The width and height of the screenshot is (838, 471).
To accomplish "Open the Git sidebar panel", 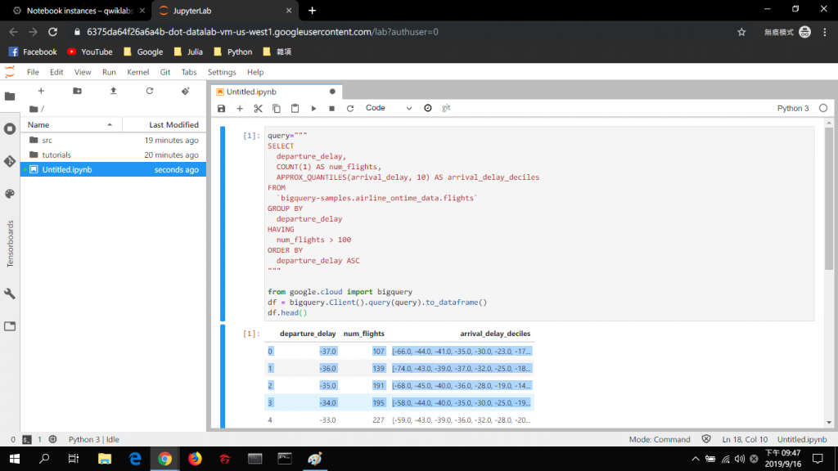I will click(10, 161).
